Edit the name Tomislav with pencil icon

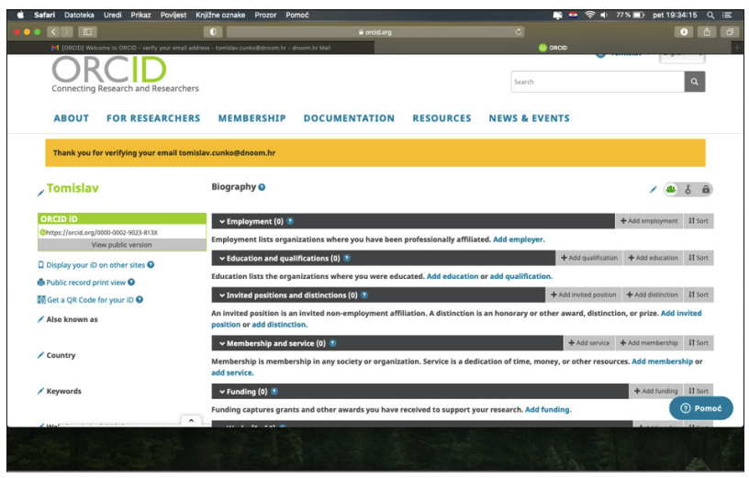coord(40,192)
